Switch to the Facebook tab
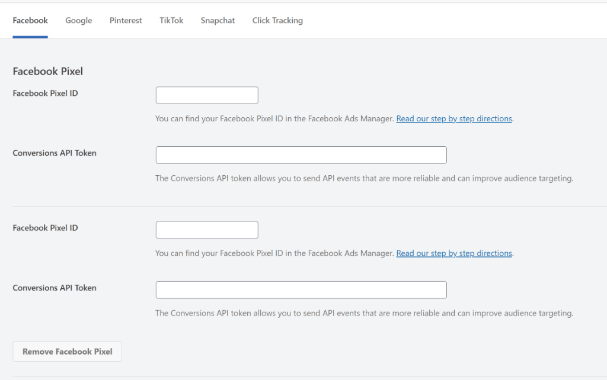This screenshot has height=380, width=607. tap(30, 21)
